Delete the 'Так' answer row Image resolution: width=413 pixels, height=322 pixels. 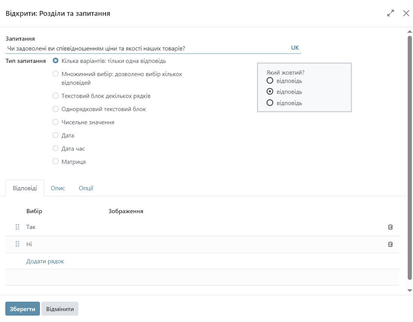point(390,227)
